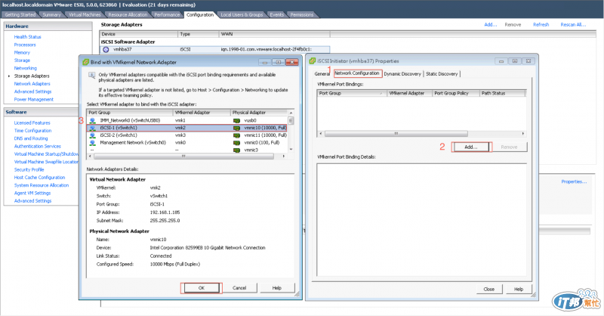Screen dimensions: 604x316
Task: Open Power Management in Hardware list
Action: pyautogui.click(x=33, y=100)
